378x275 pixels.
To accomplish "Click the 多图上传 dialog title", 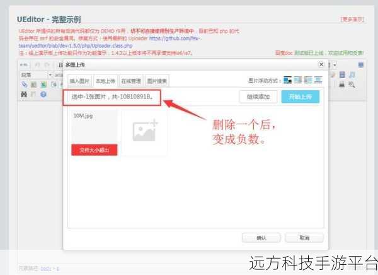I will point(75,65).
